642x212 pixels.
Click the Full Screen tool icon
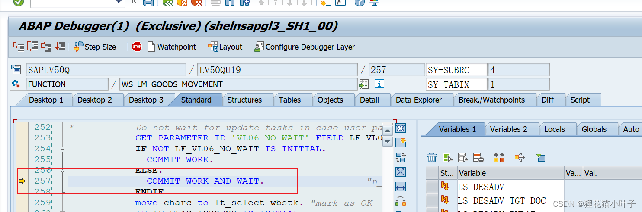tap(401, 172)
